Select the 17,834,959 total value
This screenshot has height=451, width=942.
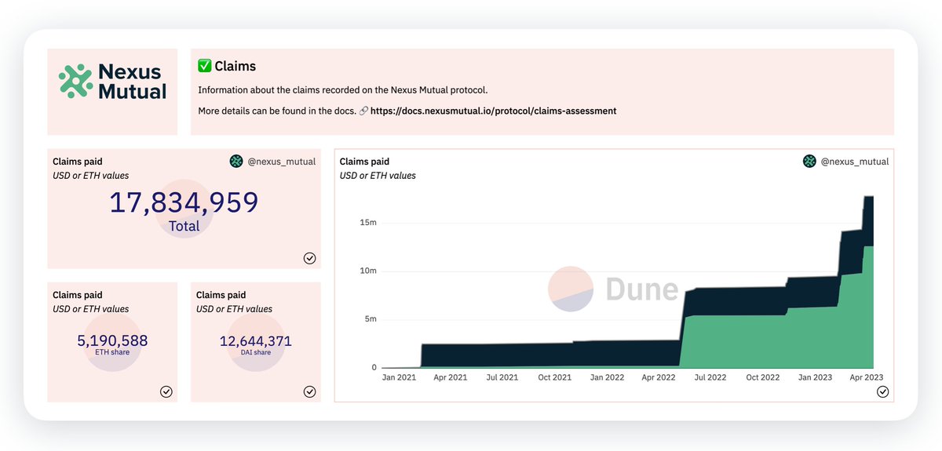pyautogui.click(x=184, y=202)
